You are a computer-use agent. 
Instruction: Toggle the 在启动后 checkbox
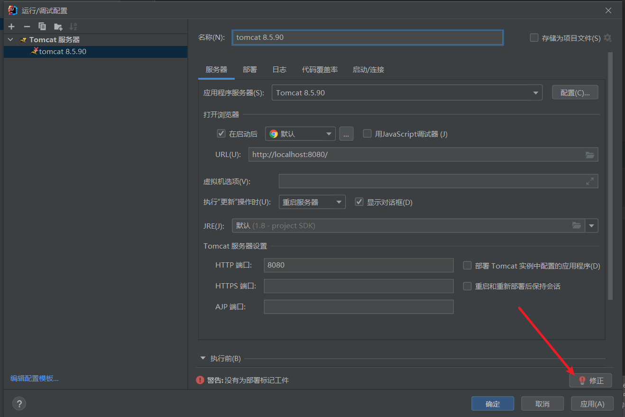(x=221, y=134)
